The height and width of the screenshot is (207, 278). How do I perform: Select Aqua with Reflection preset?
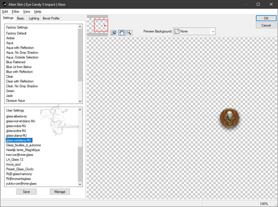point(20,48)
